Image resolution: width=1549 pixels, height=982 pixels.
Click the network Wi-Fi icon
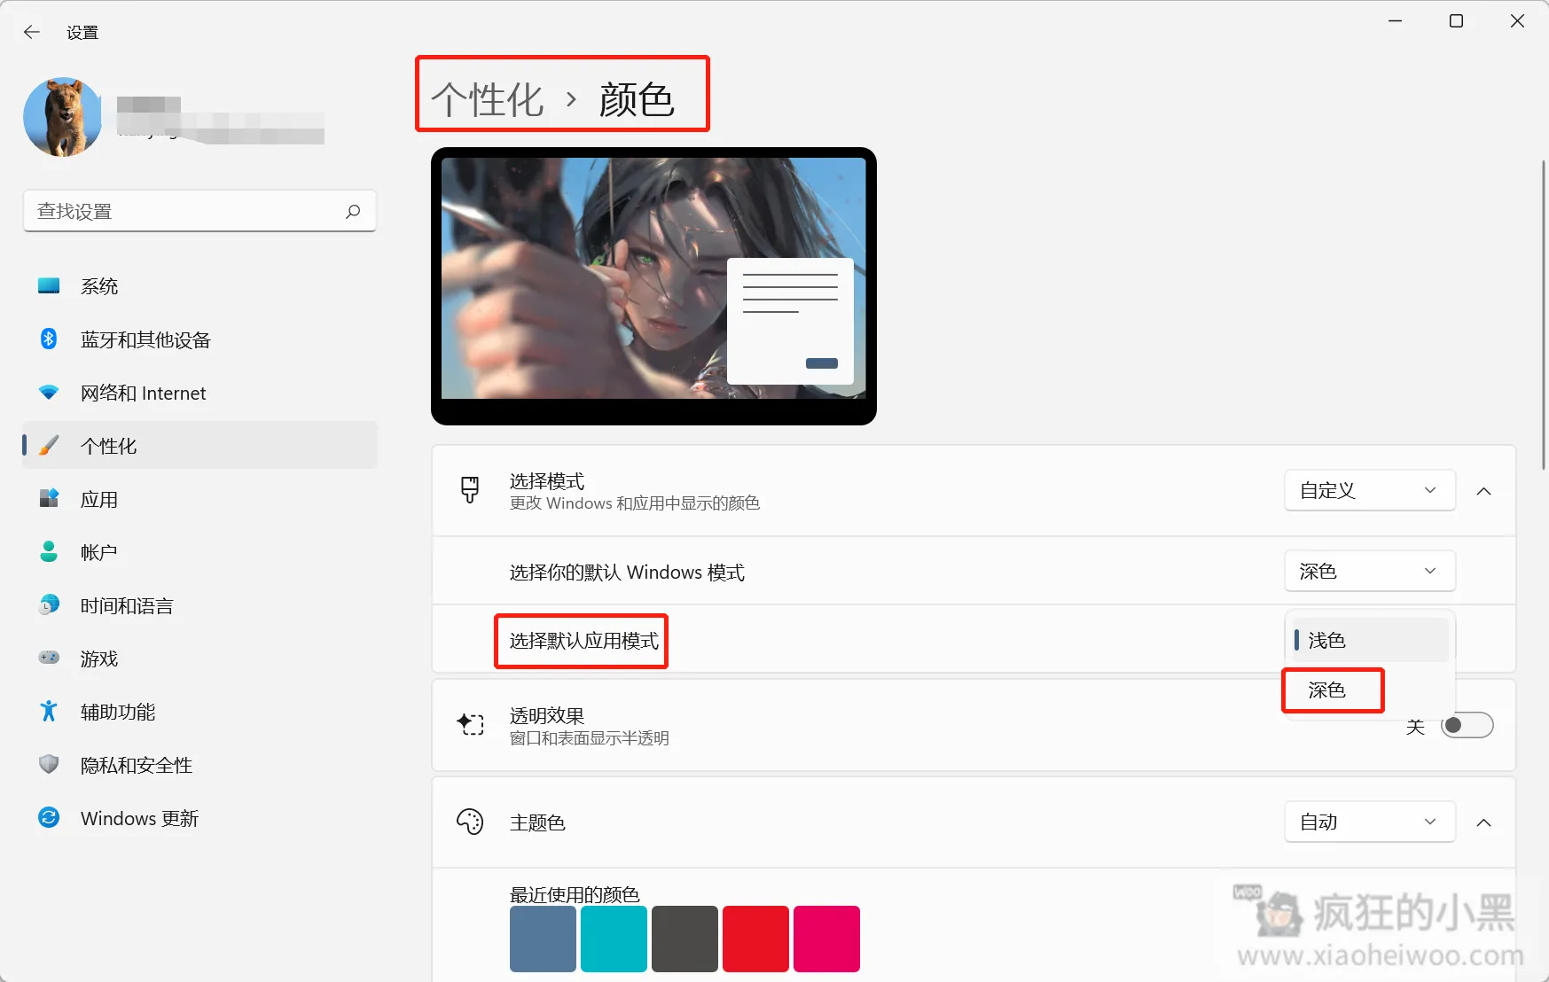click(x=49, y=392)
